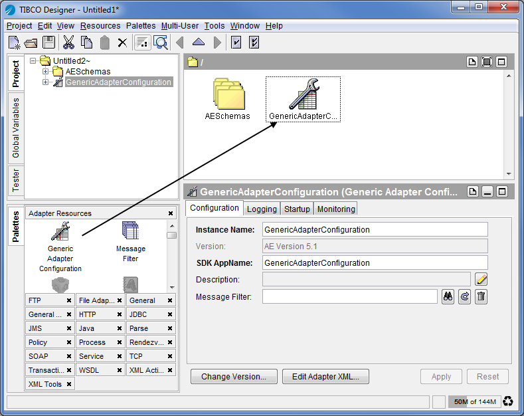Toggle the palette mode toolbar button

click(x=142, y=43)
